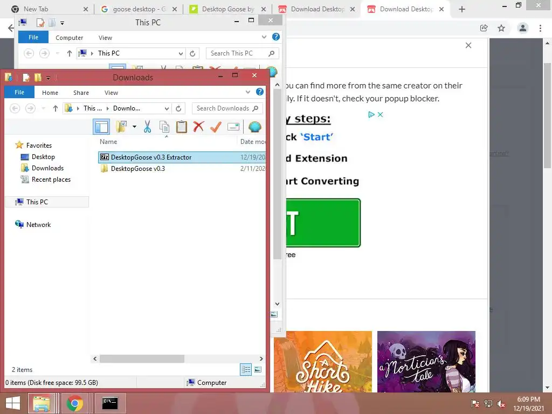
Task: Click the folder options icon in Downloads toolbar
Action: point(121,127)
